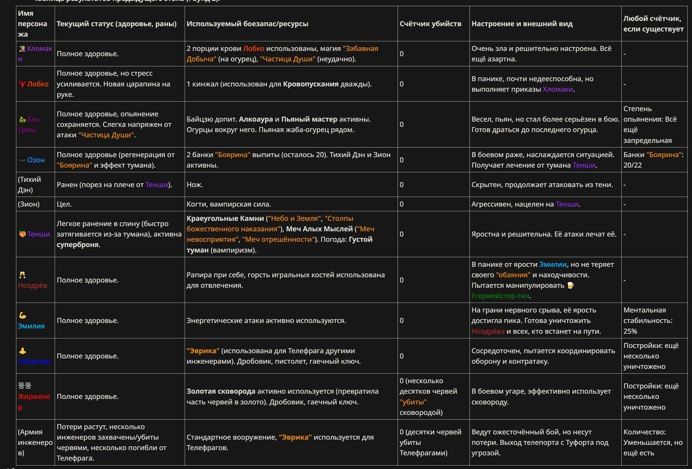
Task: Click the peach emoji next to Тенши
Action: tap(22, 234)
